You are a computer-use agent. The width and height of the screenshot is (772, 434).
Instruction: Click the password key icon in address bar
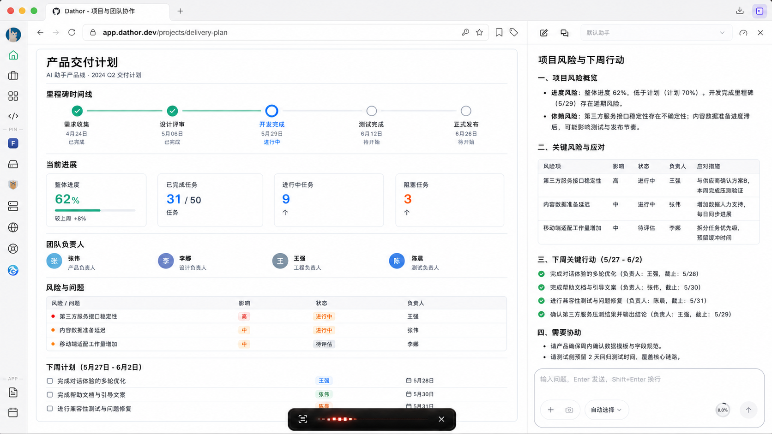click(465, 32)
